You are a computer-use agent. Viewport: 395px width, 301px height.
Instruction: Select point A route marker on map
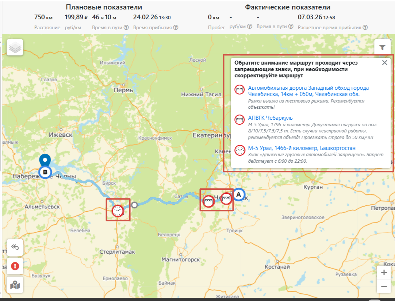pyautogui.click(x=238, y=194)
